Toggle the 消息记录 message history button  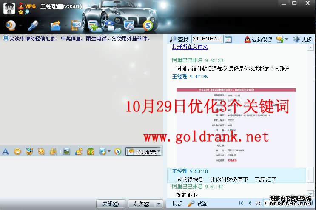(x=143, y=151)
